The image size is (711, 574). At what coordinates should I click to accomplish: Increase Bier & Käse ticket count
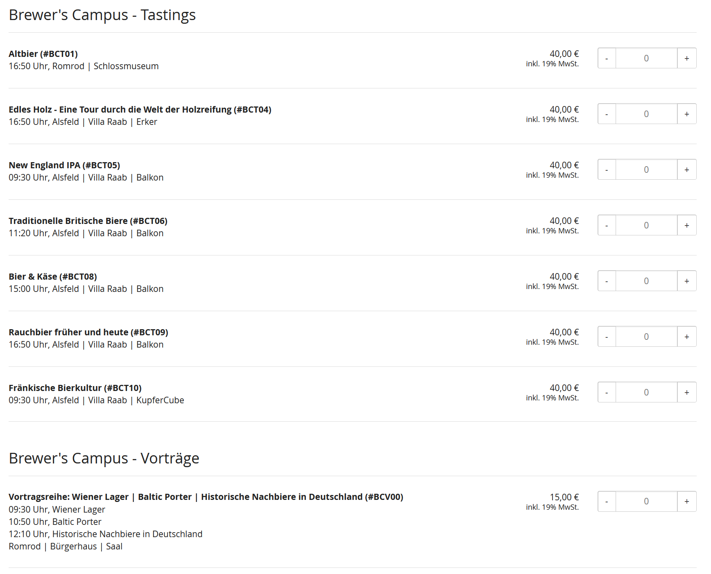[x=686, y=281]
